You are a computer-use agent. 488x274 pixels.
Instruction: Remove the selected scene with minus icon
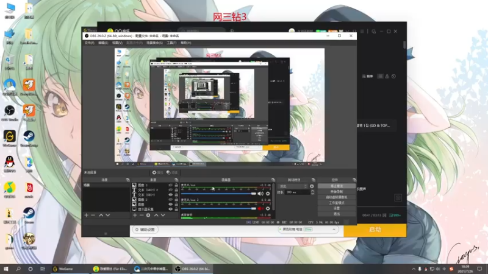click(93, 215)
